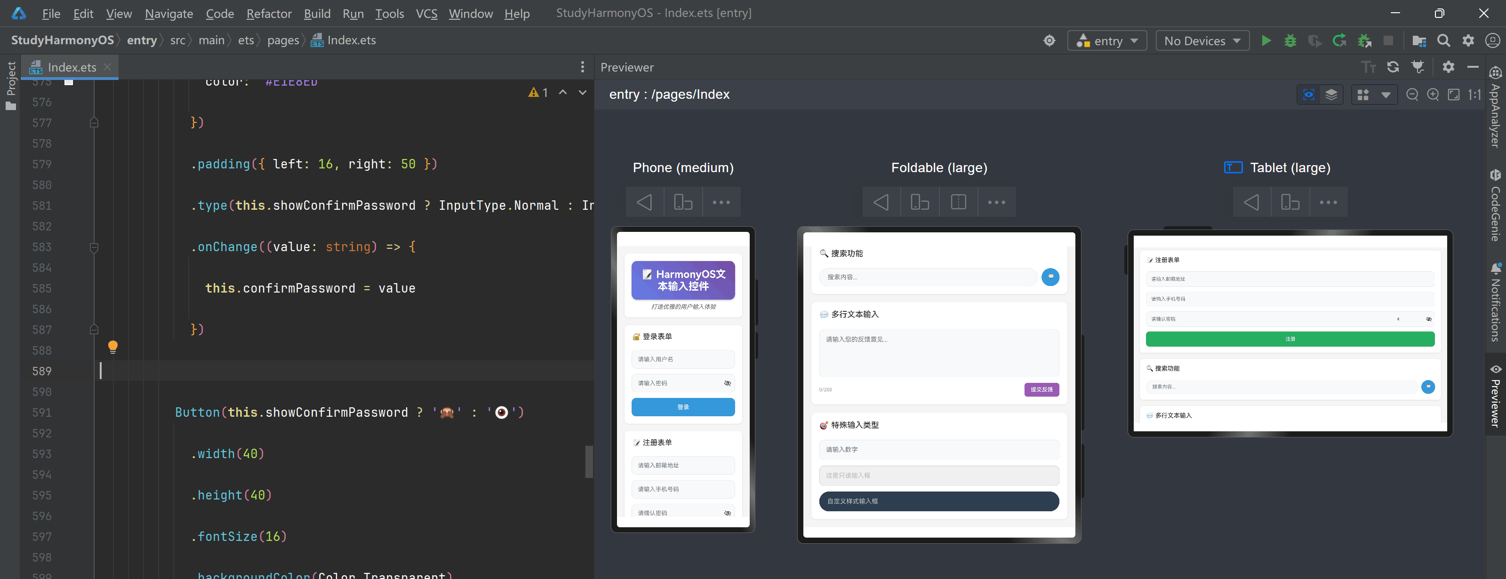Expand the multi-device profile dropdown arrow
1506x579 pixels.
point(1386,95)
